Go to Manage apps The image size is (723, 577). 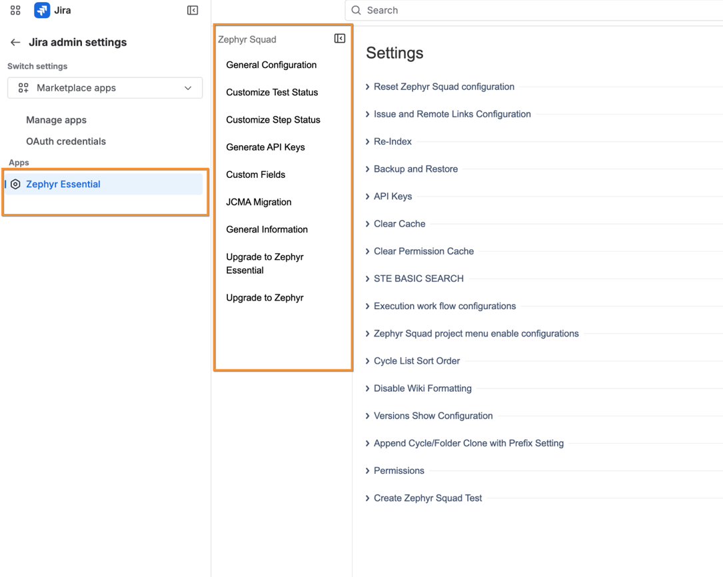tap(56, 120)
